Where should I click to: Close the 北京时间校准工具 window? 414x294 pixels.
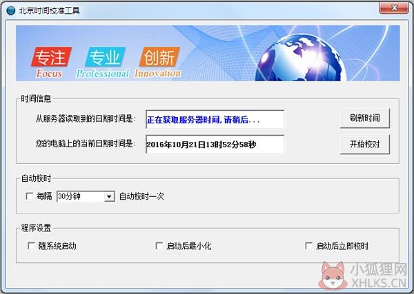394,8
